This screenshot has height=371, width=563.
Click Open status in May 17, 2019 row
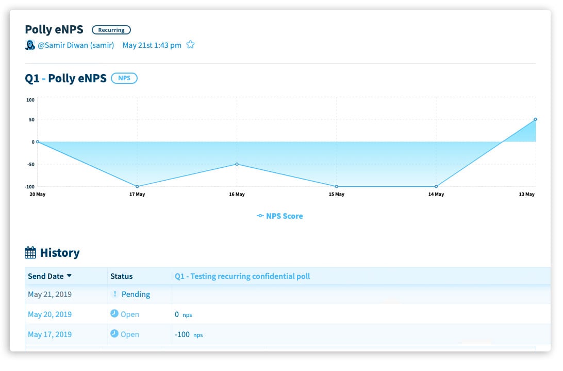[129, 334]
